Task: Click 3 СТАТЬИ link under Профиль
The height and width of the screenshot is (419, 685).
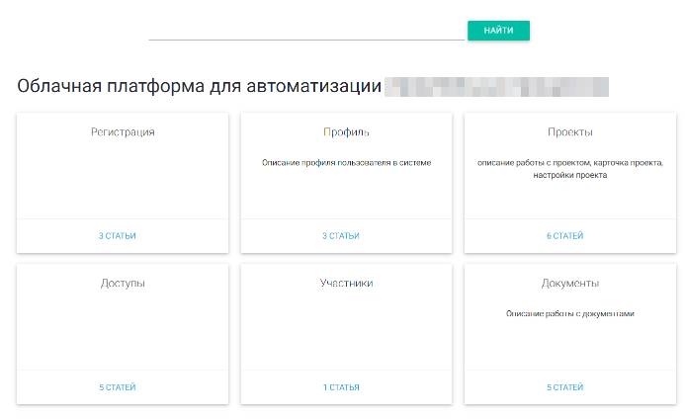Action: [341, 236]
